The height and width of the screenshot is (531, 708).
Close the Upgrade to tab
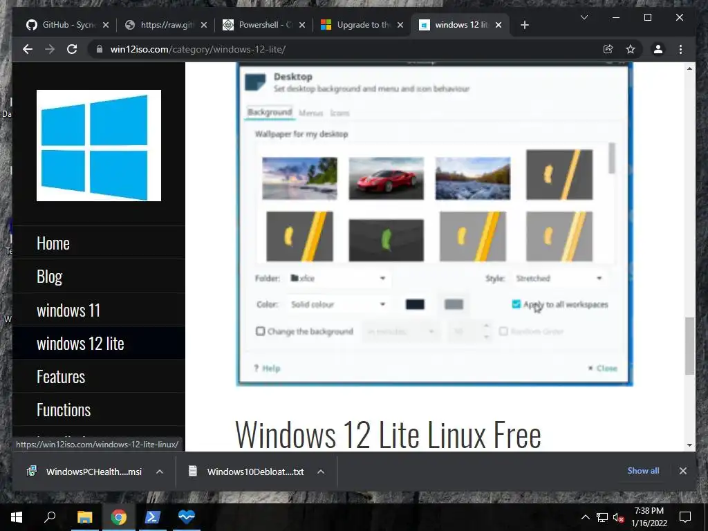400,25
